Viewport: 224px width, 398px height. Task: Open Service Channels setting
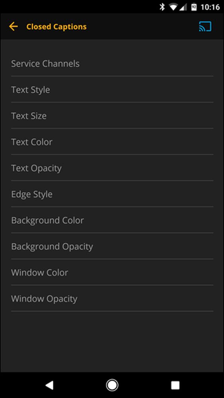[x=112, y=63]
